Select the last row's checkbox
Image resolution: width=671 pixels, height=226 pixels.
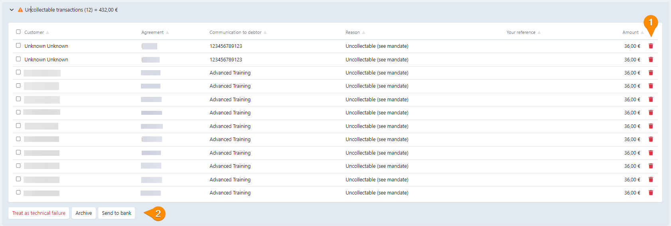tap(18, 193)
